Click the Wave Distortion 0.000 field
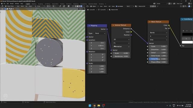 158,49
